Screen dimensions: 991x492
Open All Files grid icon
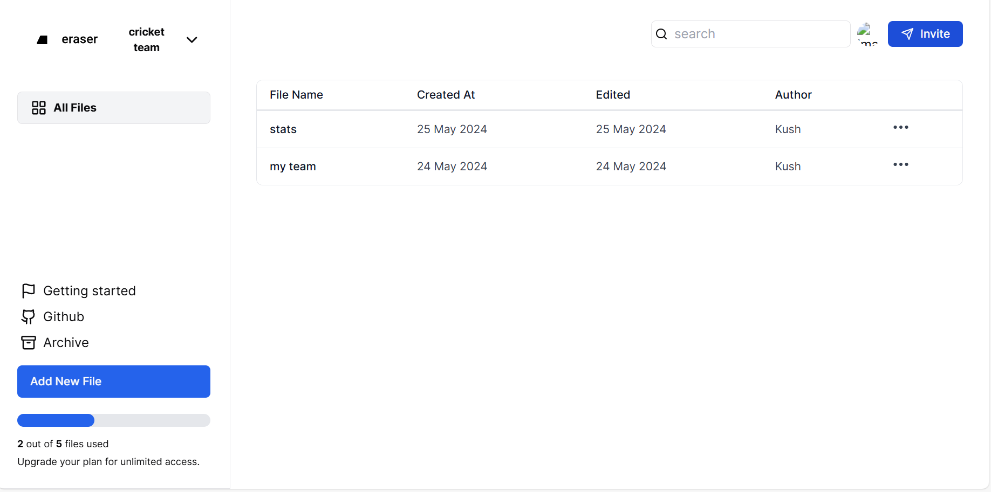click(x=39, y=108)
